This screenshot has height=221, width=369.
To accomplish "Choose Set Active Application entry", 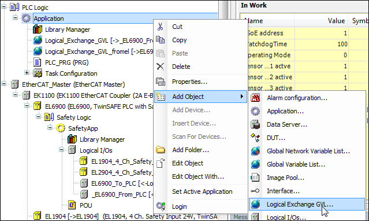I will tap(200, 191).
